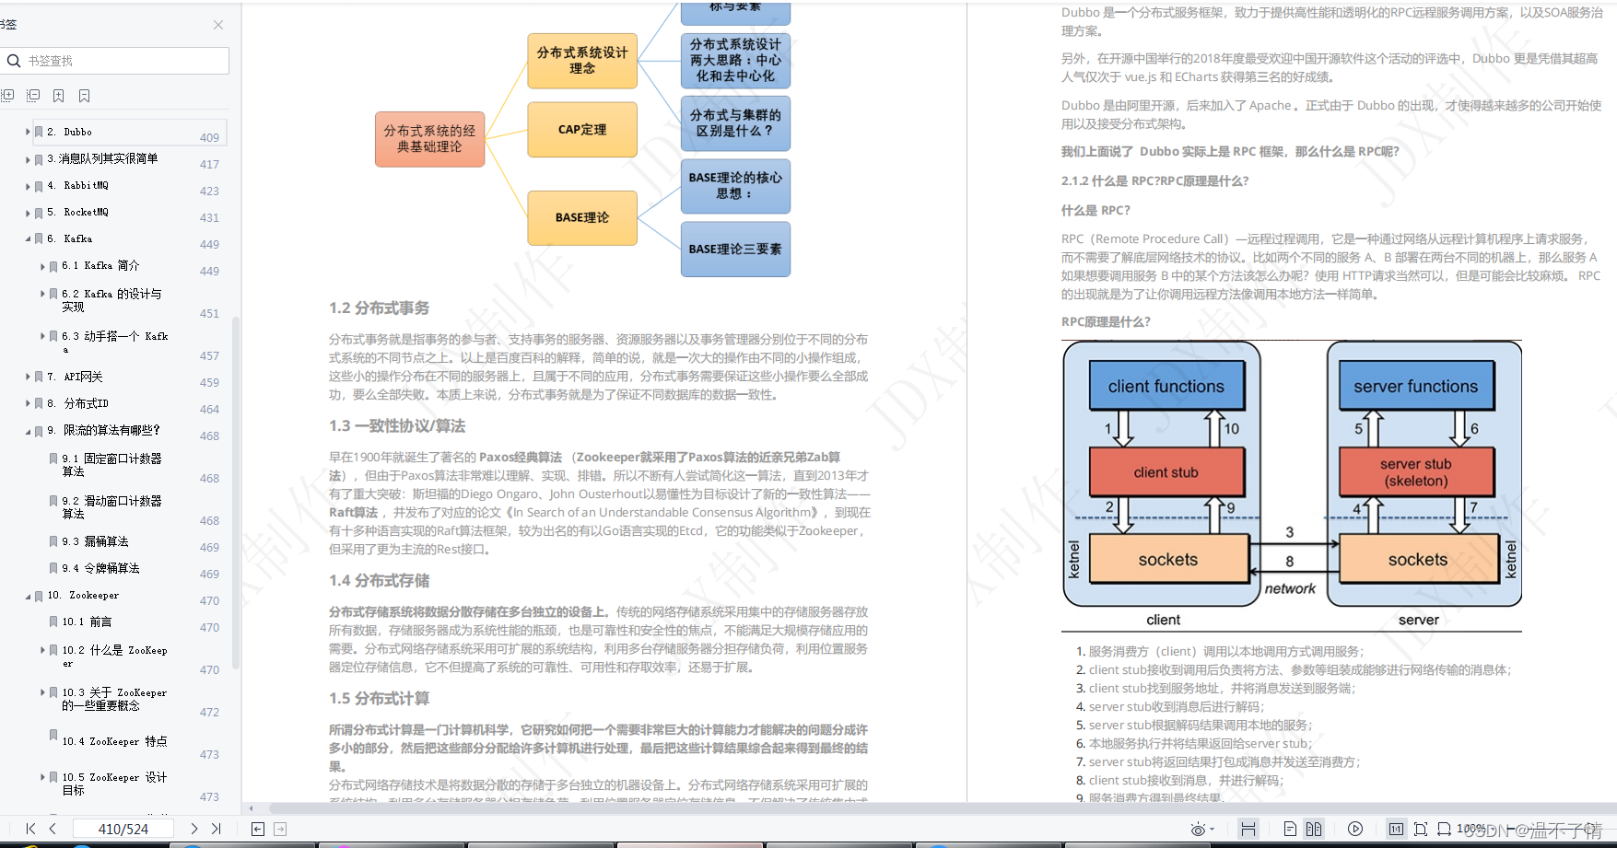The width and height of the screenshot is (1617, 848).
Task: Click the bookmarks panel vertical scrollbar
Action: [236, 493]
